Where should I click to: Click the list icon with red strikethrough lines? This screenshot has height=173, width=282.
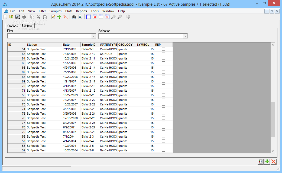click(107, 17)
